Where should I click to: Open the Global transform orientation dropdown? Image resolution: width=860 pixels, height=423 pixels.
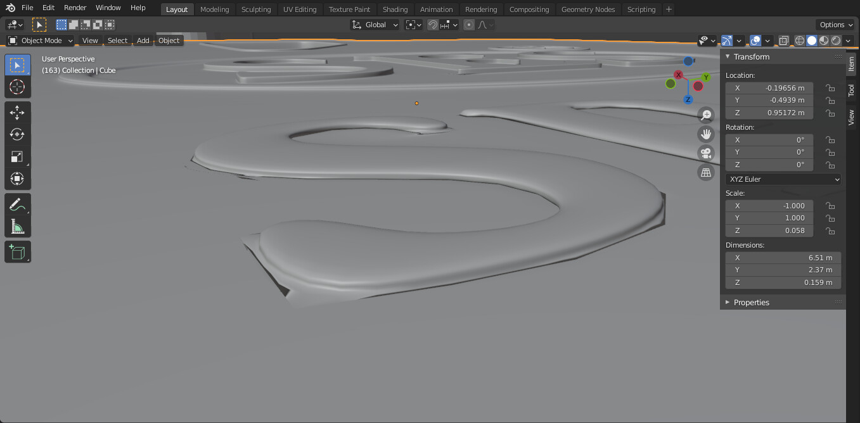coord(375,25)
